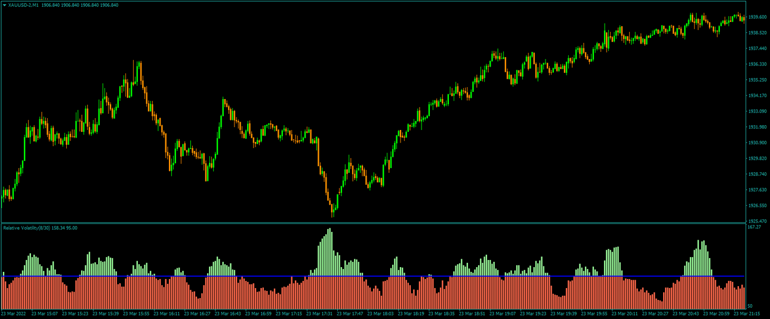Click the 23 Mar 15:07 time label
Image resolution: width=770 pixels, height=319 pixels.
pos(44,314)
